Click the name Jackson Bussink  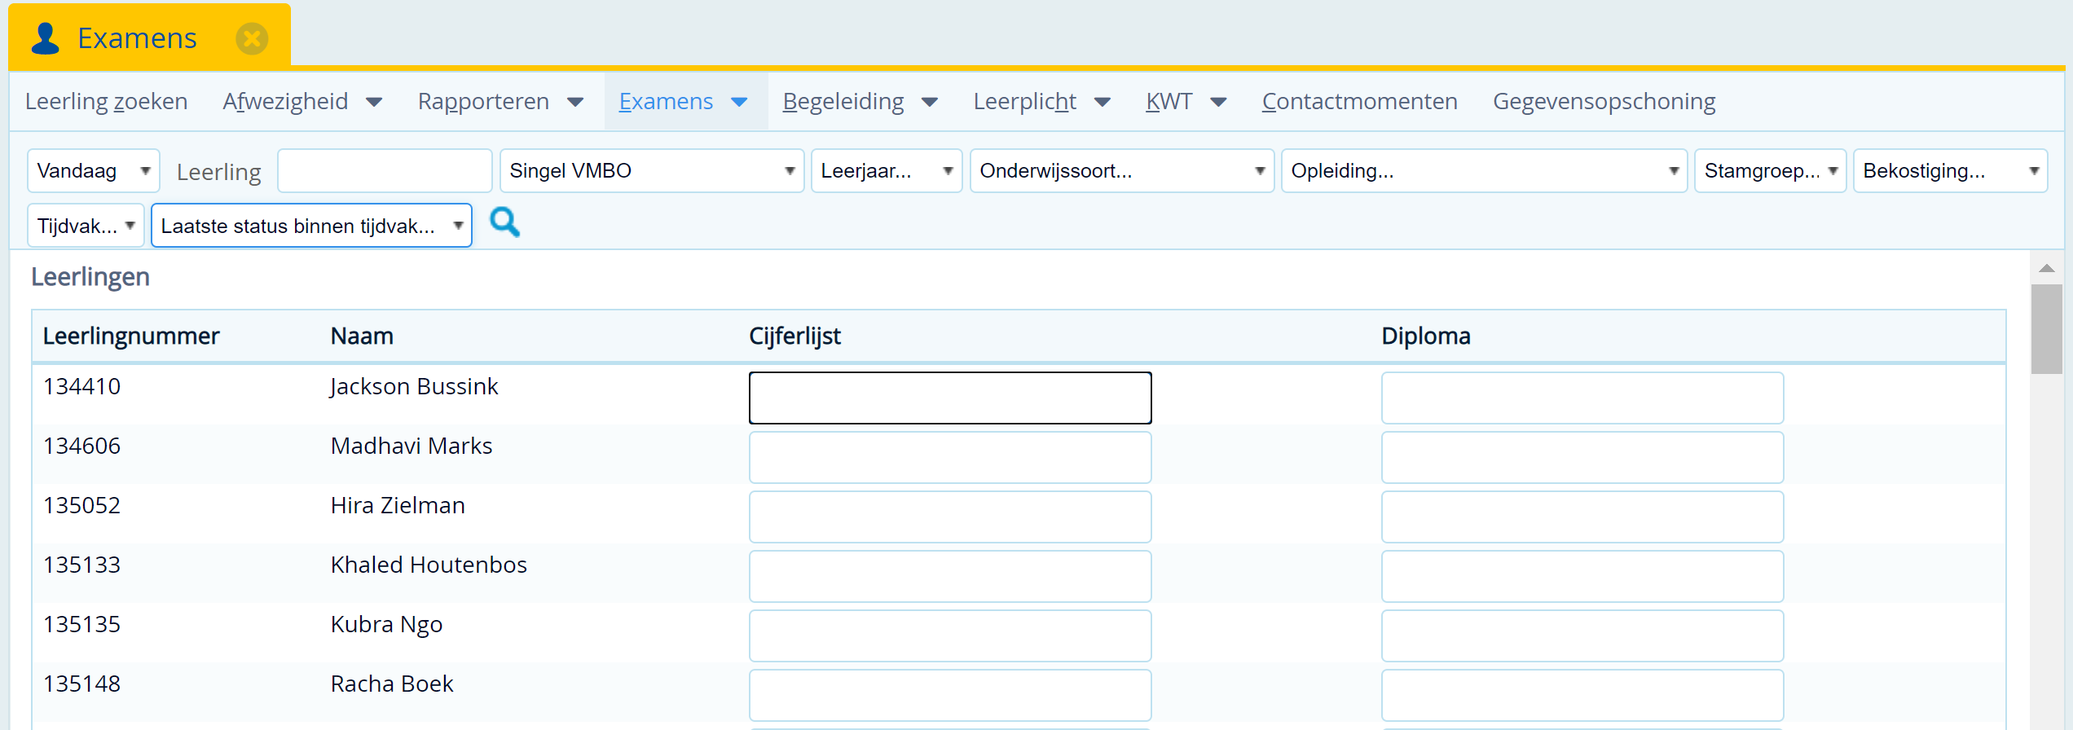pos(414,386)
